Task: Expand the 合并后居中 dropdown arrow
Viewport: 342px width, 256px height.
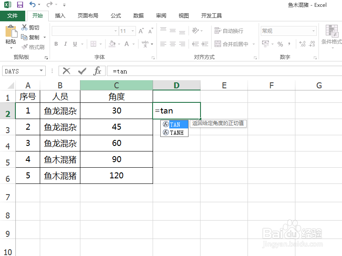Action: point(254,44)
